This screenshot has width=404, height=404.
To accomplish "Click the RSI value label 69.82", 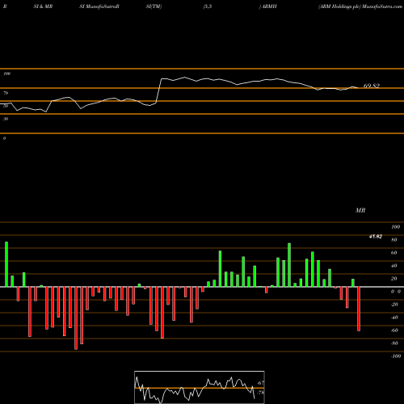I will point(372,86).
